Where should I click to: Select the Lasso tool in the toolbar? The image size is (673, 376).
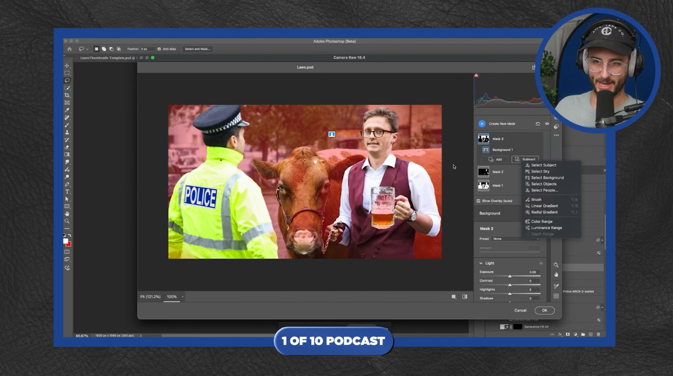click(67, 80)
